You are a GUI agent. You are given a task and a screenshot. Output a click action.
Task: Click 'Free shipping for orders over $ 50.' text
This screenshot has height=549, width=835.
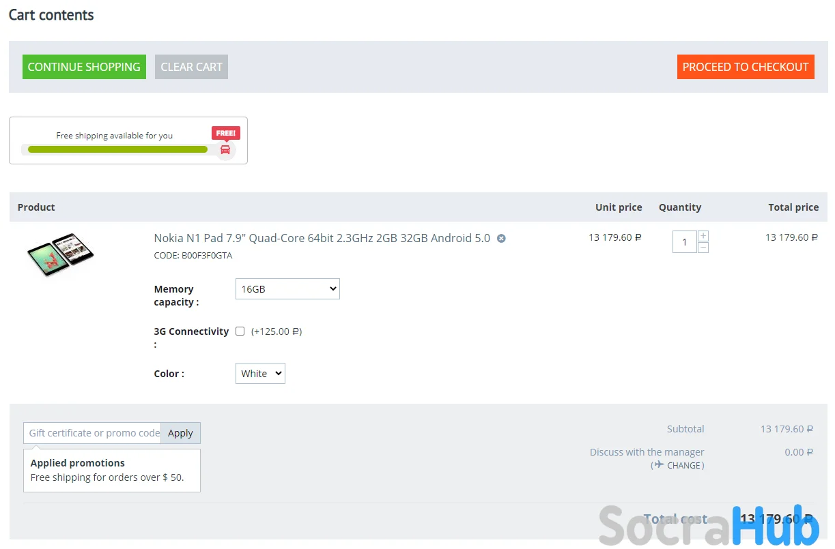click(x=107, y=477)
